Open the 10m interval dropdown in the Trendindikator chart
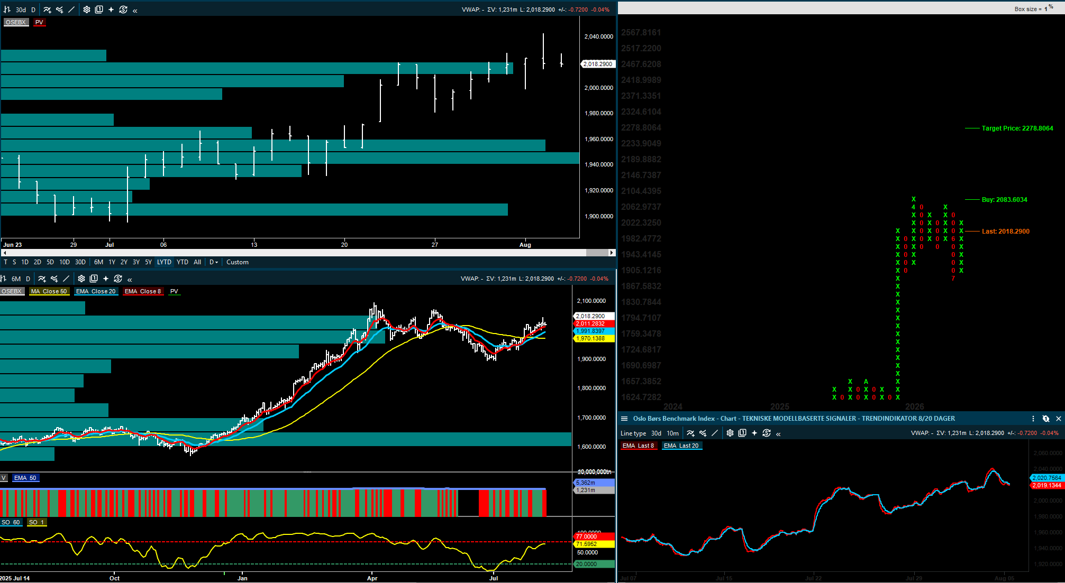1065x583 pixels. (x=673, y=433)
